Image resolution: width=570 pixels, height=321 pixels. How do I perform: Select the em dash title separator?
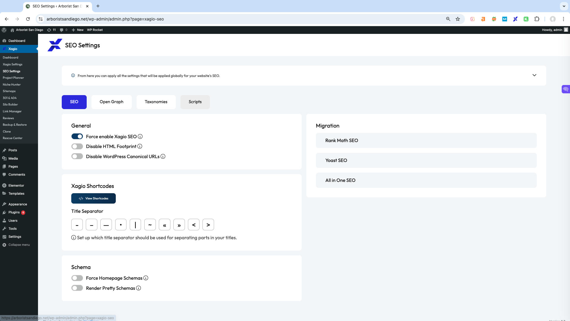click(106, 225)
